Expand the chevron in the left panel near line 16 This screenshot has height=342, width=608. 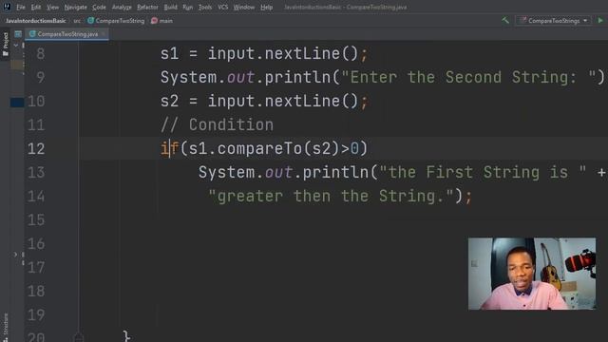coord(15,255)
